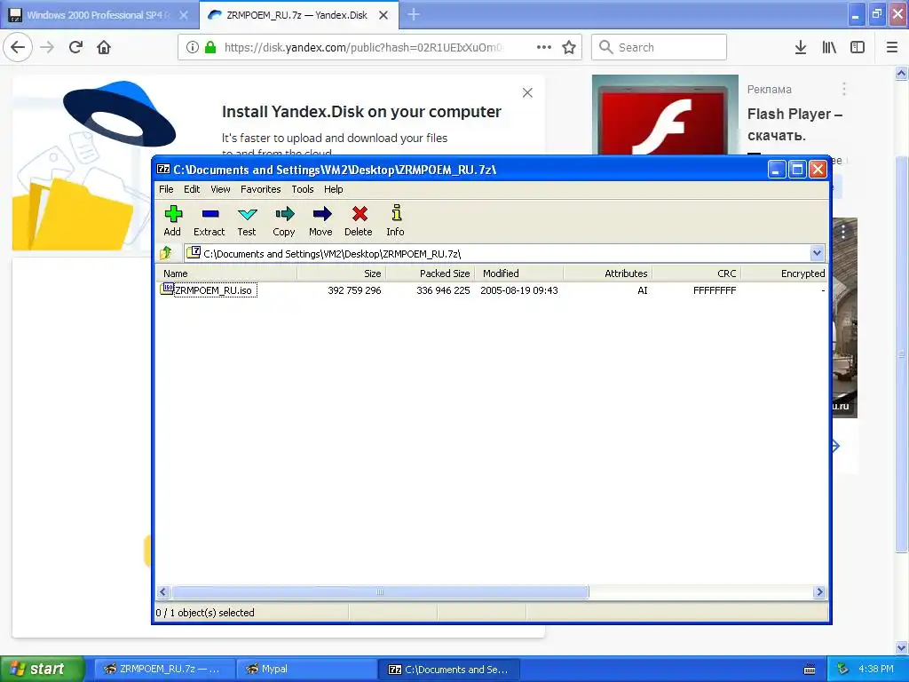Screen dimensions: 909x682
Task: Sort list by Size column
Action: (342, 274)
